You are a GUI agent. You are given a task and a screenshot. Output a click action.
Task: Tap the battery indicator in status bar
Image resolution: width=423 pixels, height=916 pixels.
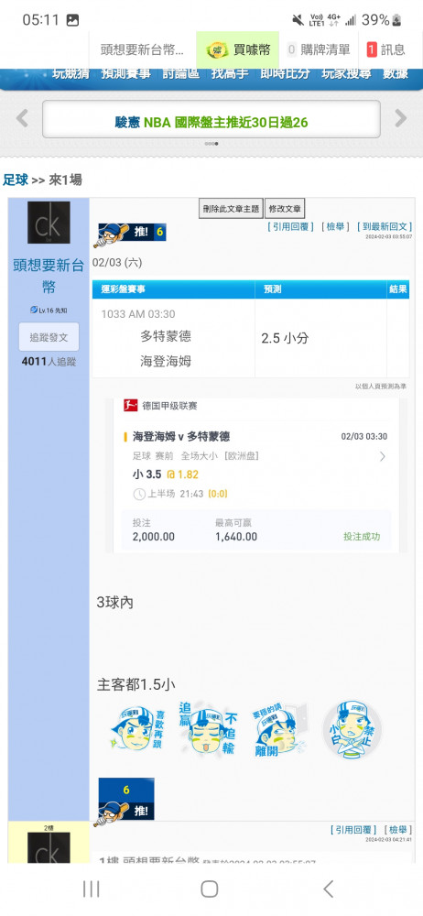tap(396, 20)
